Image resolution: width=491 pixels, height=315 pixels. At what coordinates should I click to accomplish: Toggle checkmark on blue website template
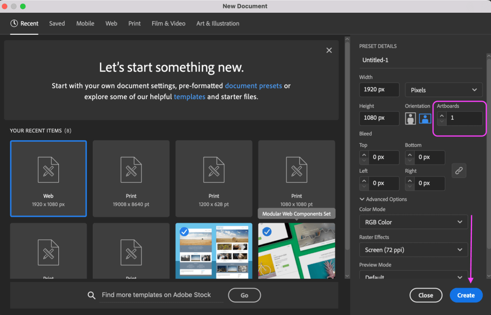click(x=185, y=231)
